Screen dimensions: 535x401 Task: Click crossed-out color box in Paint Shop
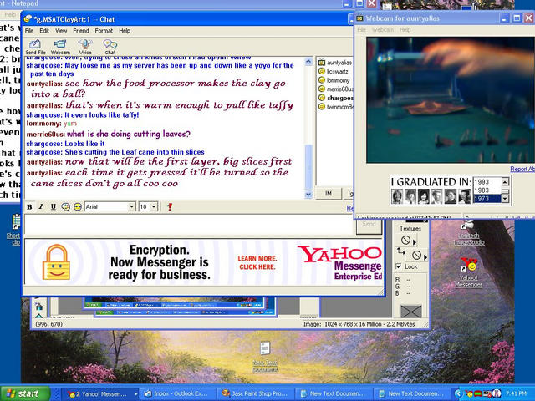click(411, 311)
